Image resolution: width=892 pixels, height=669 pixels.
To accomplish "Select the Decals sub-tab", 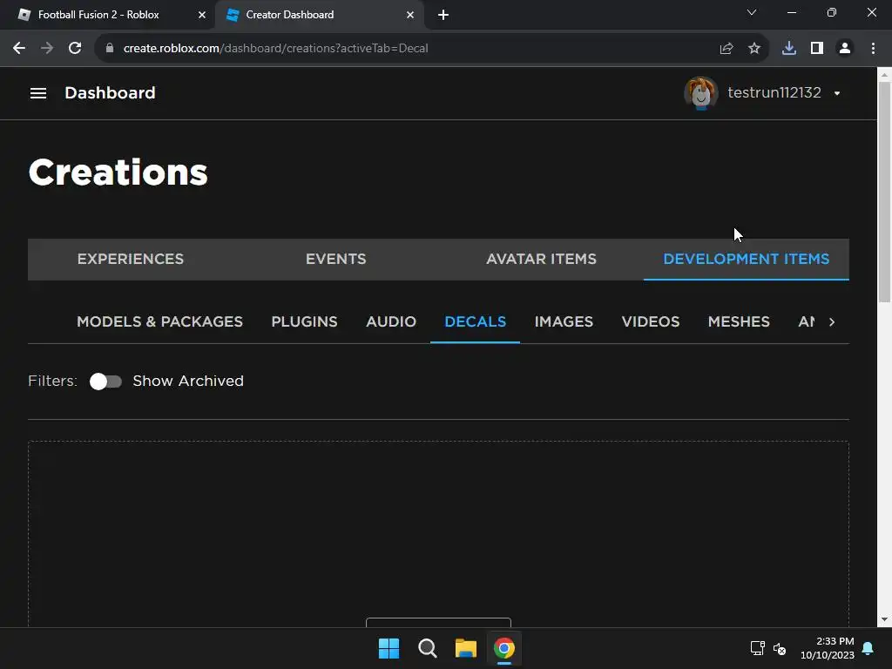I will 475,322.
